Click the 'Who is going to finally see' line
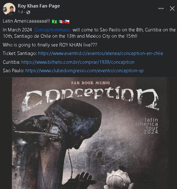The width and height of the screenshot is (177, 189). 50,45
